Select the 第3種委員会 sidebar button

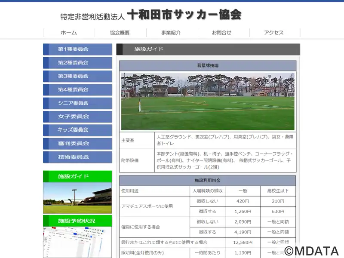(x=77, y=76)
